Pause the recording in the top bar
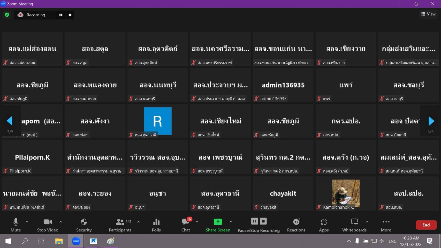 [61, 15]
